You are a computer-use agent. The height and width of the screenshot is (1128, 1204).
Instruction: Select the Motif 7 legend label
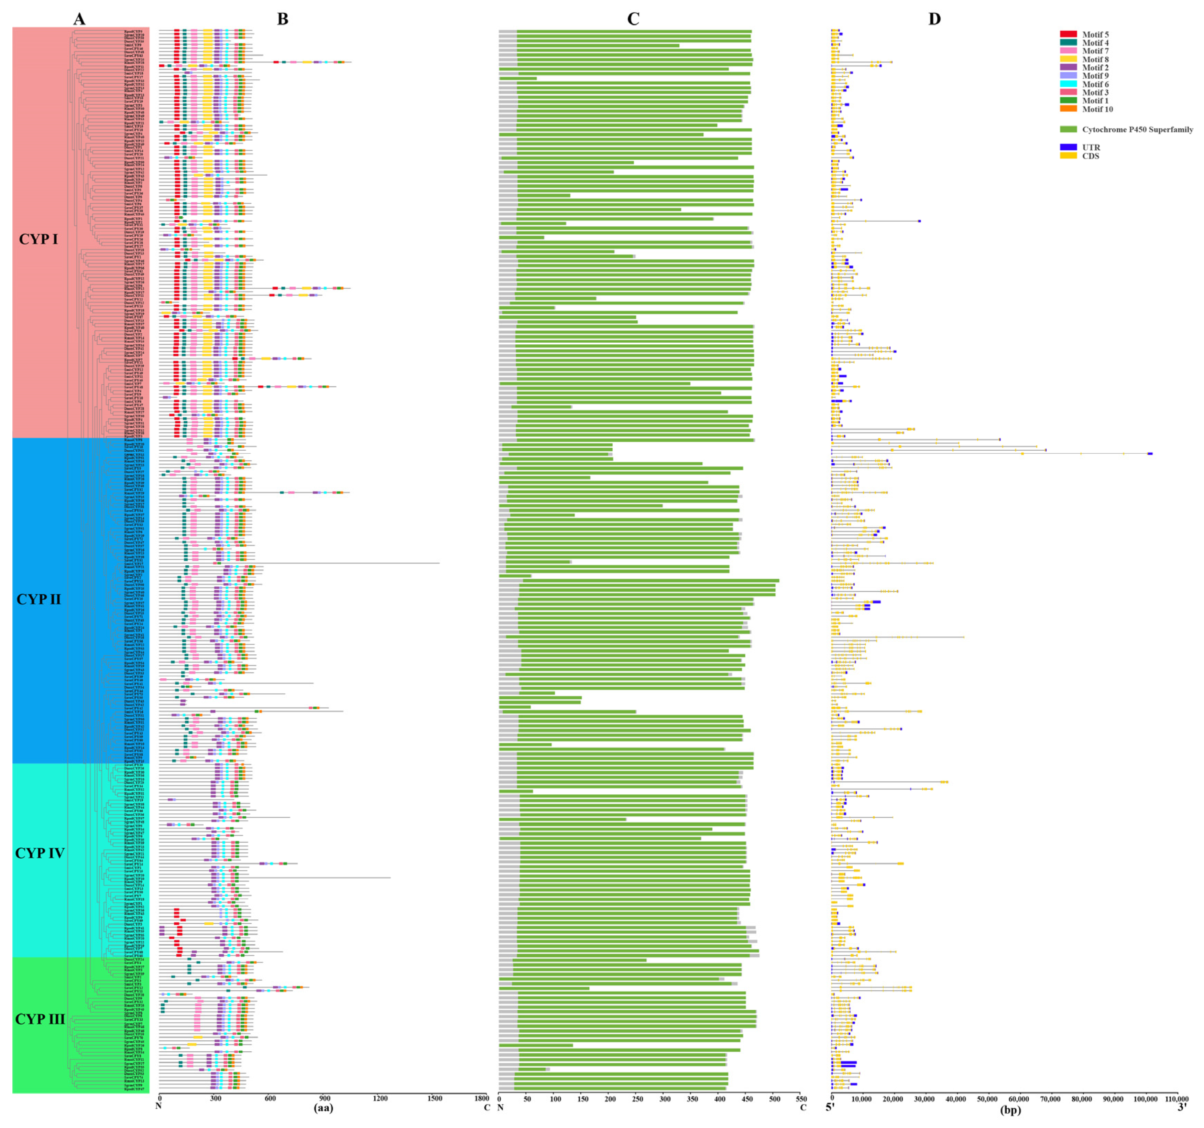1096,51
